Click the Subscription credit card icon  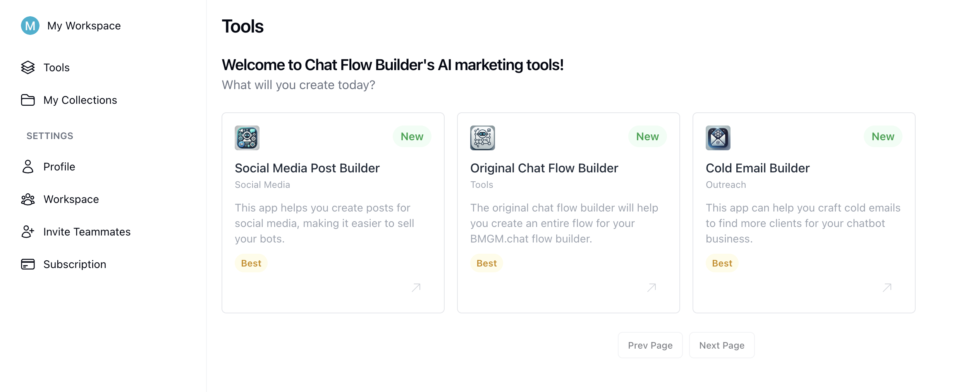(28, 264)
